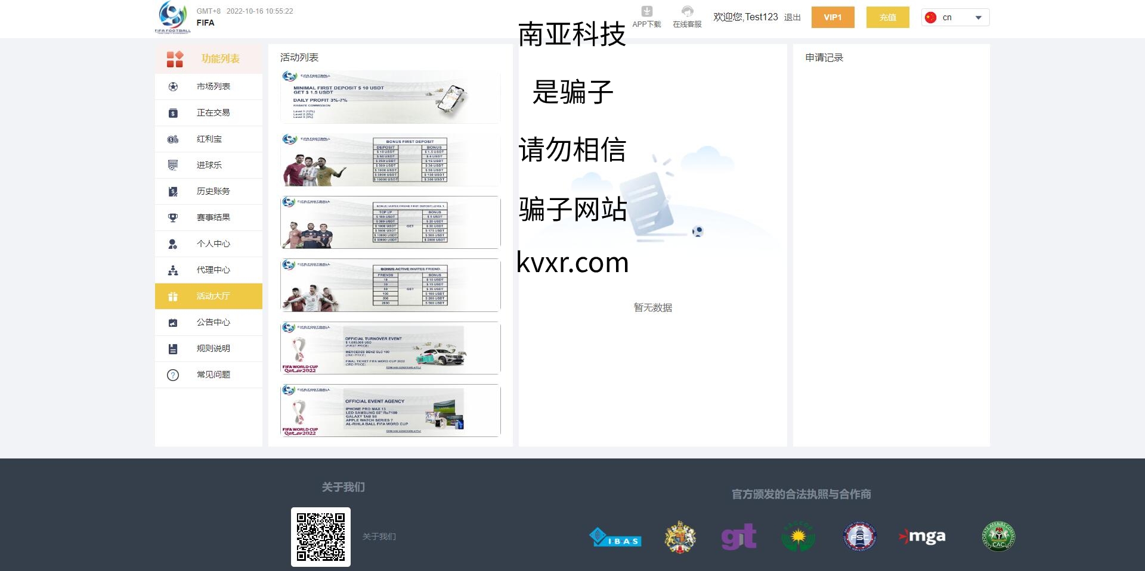Click the purple gt partner logo
The image size is (1145, 571).
click(x=739, y=536)
